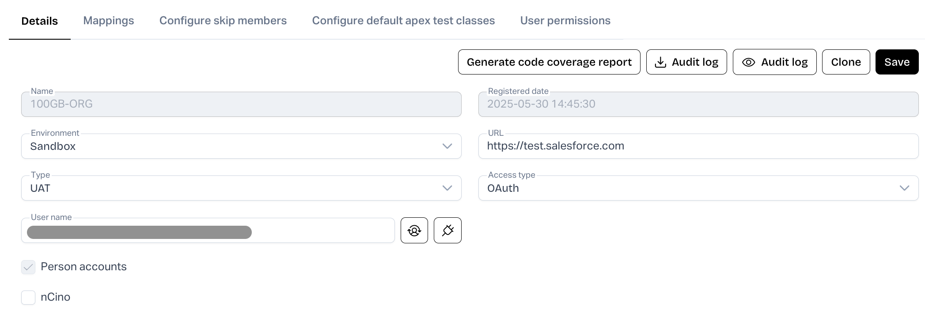Click the download Audit log button
The width and height of the screenshot is (925, 313).
[x=686, y=62]
